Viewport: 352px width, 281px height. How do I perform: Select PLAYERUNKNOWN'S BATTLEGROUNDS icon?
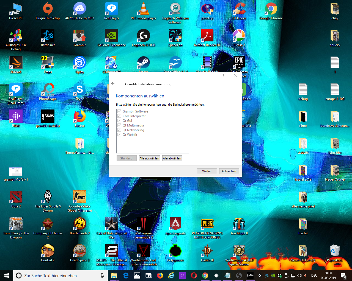(x=207, y=228)
